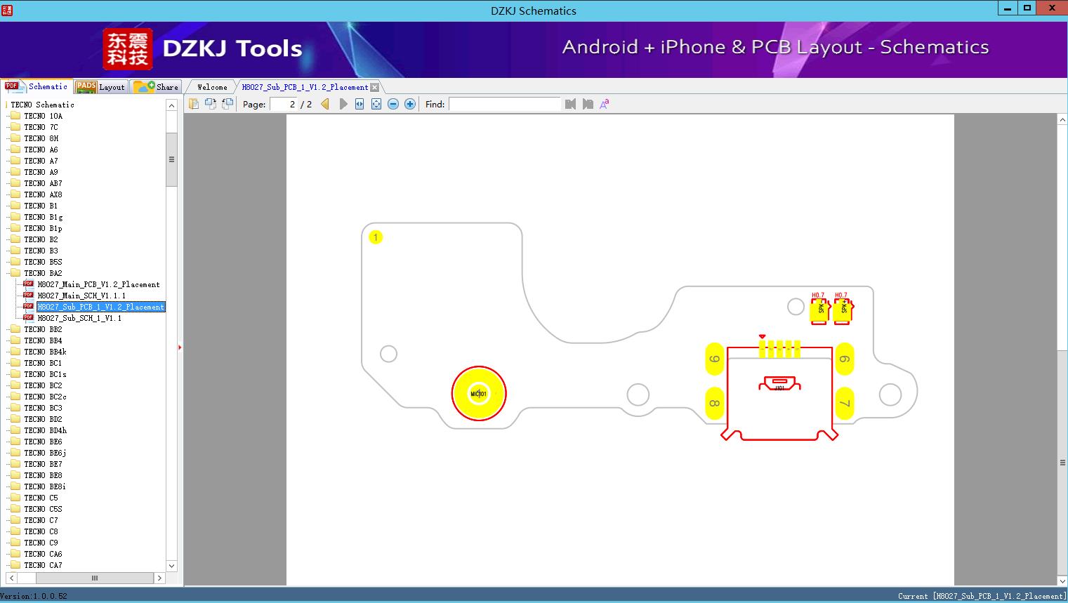Minimize the DZKJ Schematics window
Screen dimensions: 1068x603
coord(1007,8)
